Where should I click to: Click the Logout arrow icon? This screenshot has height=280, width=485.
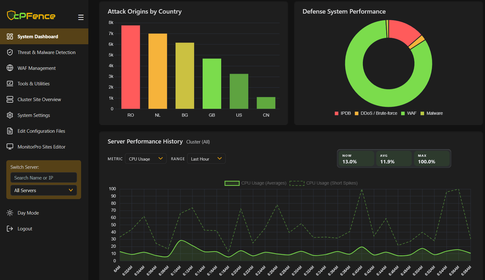coord(10,228)
